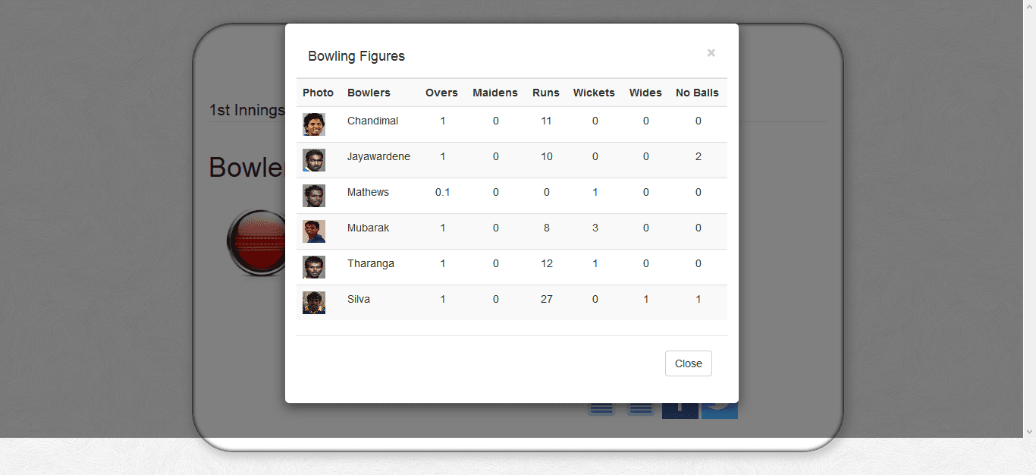This screenshot has height=475, width=1036.
Task: Click the bowler name Chandimal
Action: pos(372,121)
